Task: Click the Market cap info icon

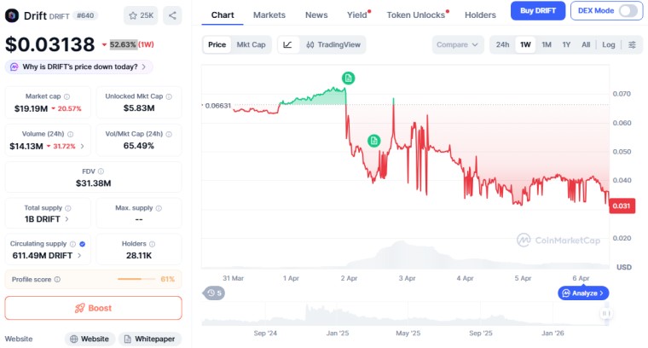Action: tap(67, 96)
